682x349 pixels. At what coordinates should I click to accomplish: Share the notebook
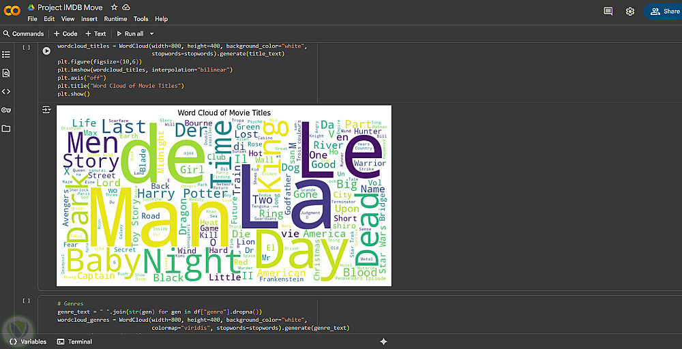coord(664,12)
